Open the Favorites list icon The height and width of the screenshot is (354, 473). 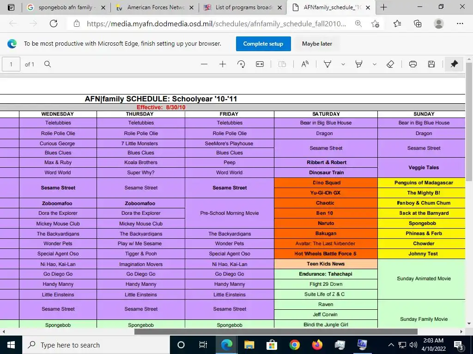pyautogui.click(x=397, y=24)
